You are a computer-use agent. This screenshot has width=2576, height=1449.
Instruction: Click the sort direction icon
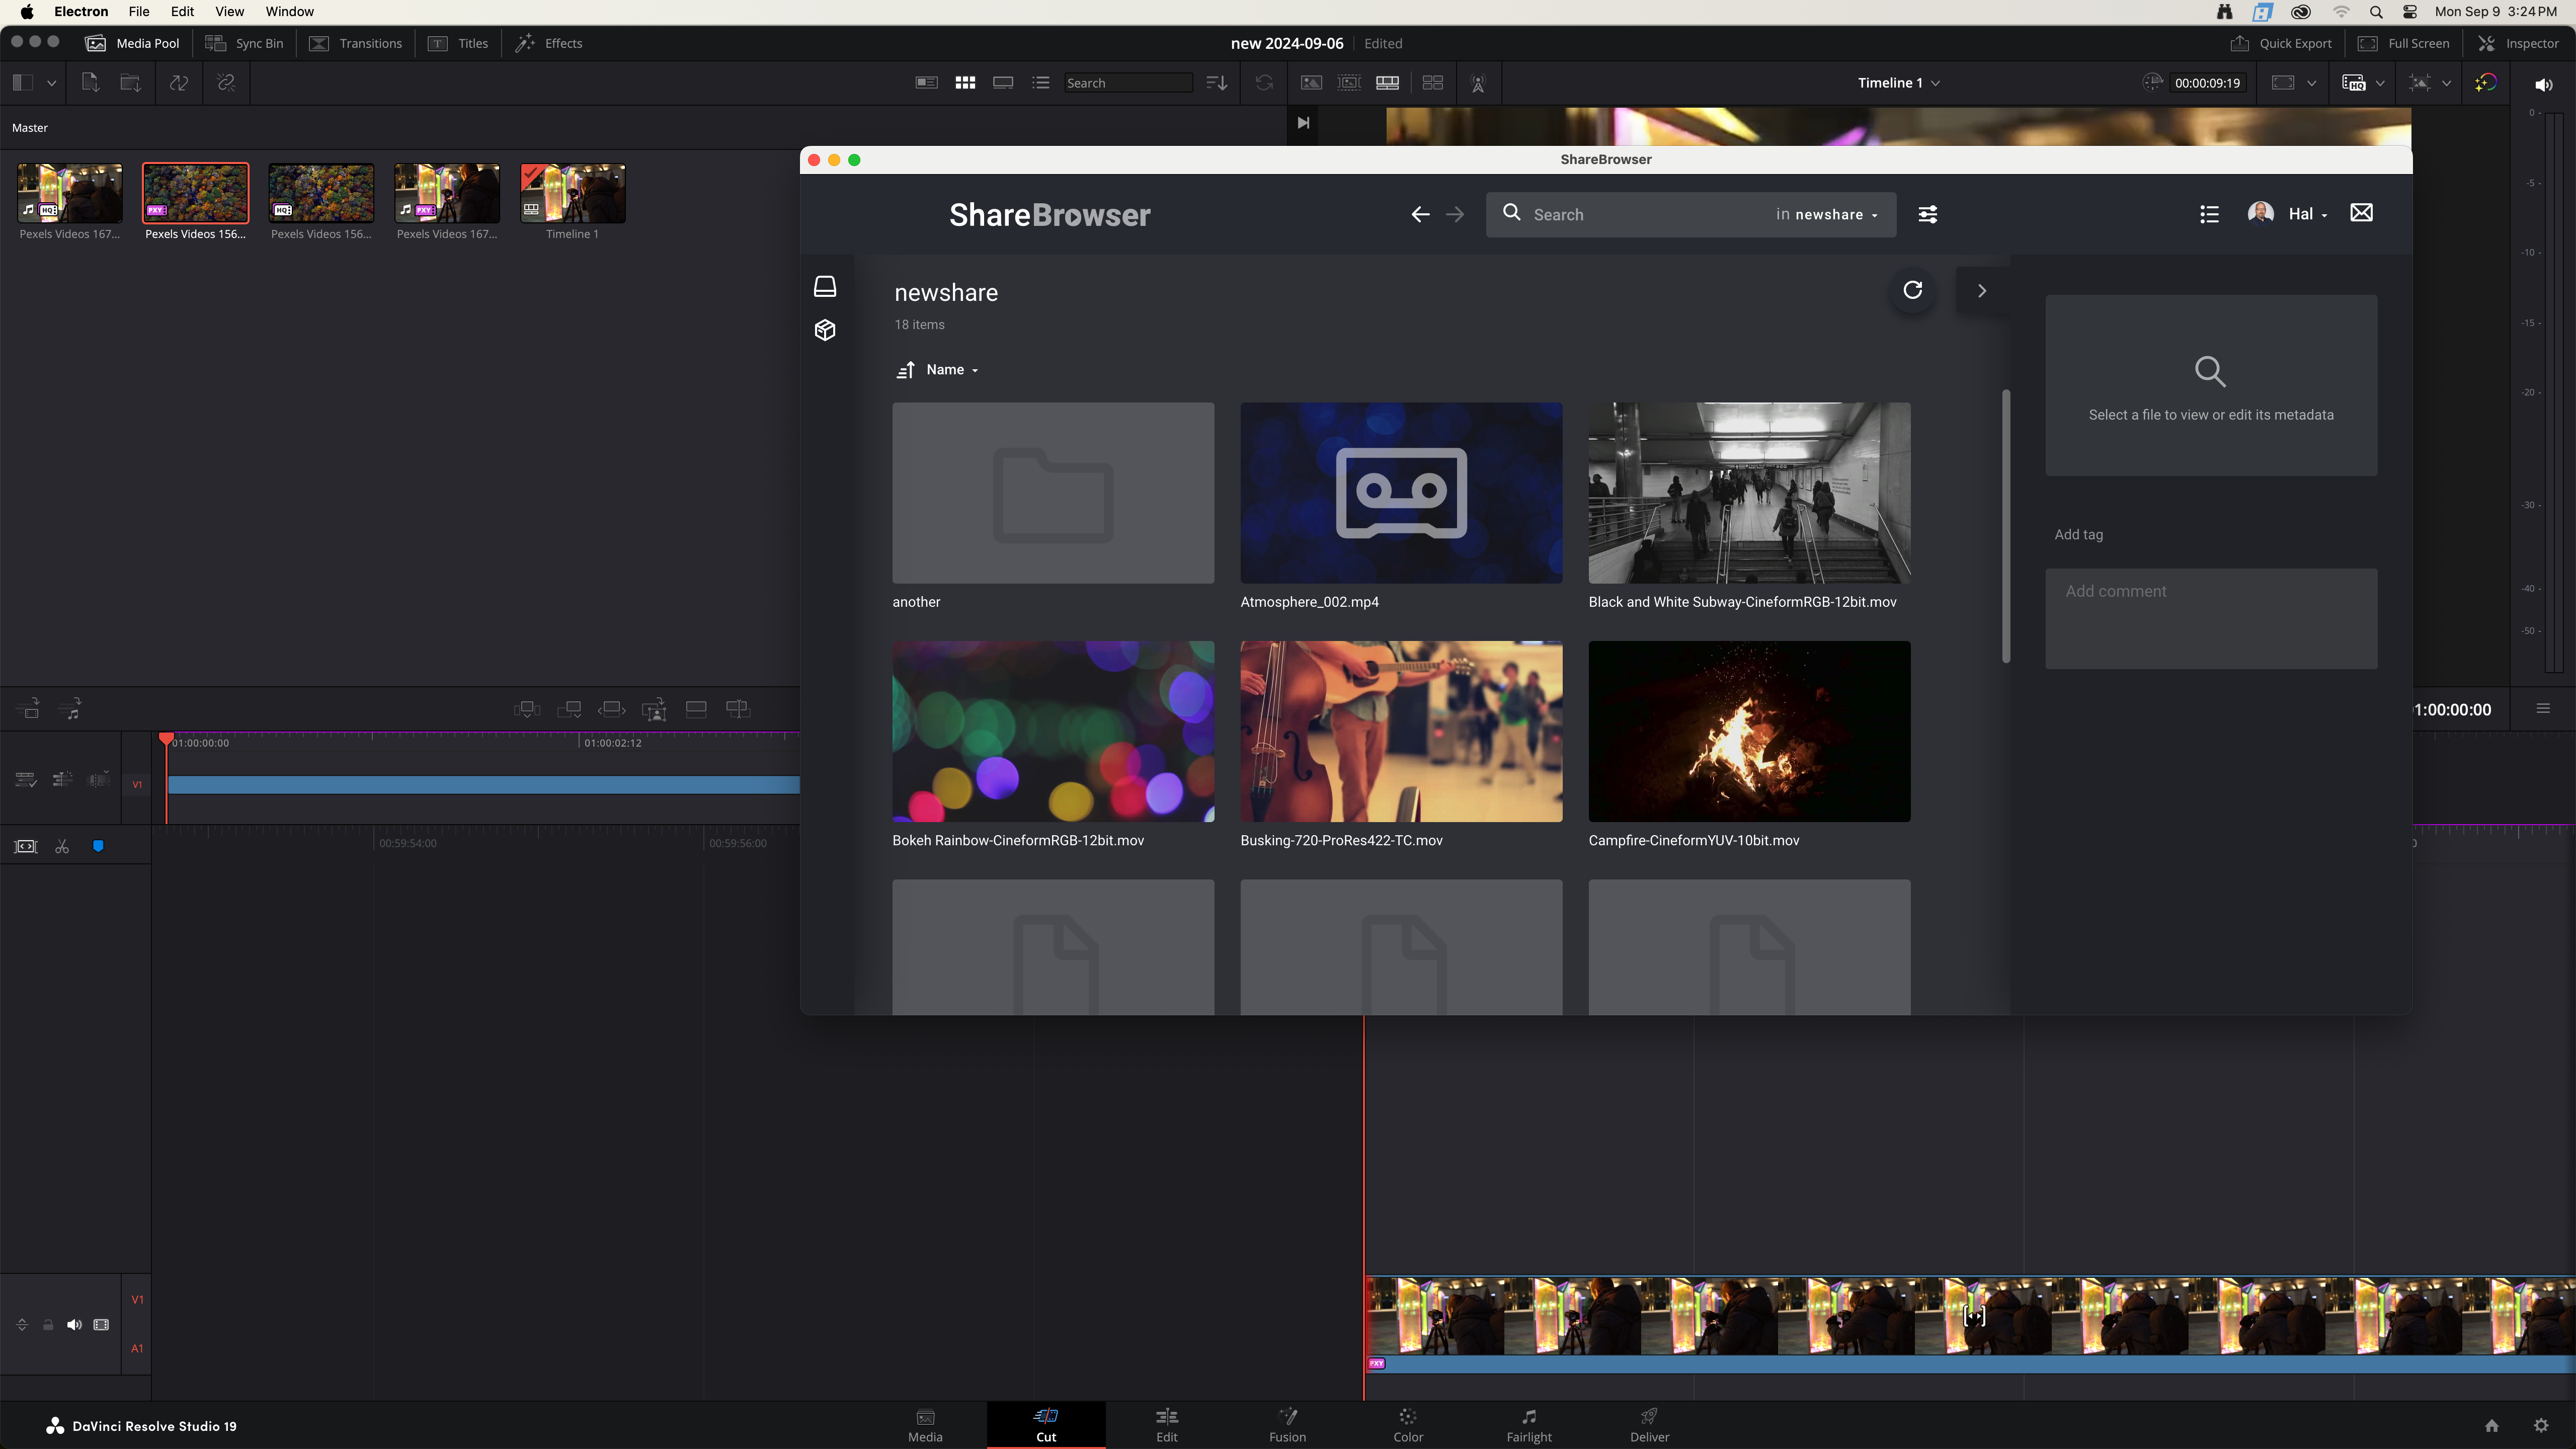pyautogui.click(x=906, y=370)
